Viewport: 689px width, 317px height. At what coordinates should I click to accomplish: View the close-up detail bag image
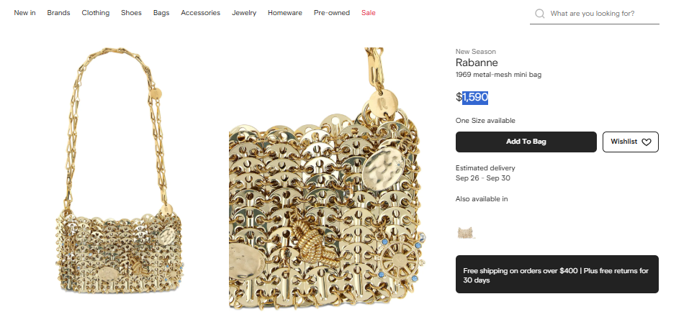[x=328, y=179]
